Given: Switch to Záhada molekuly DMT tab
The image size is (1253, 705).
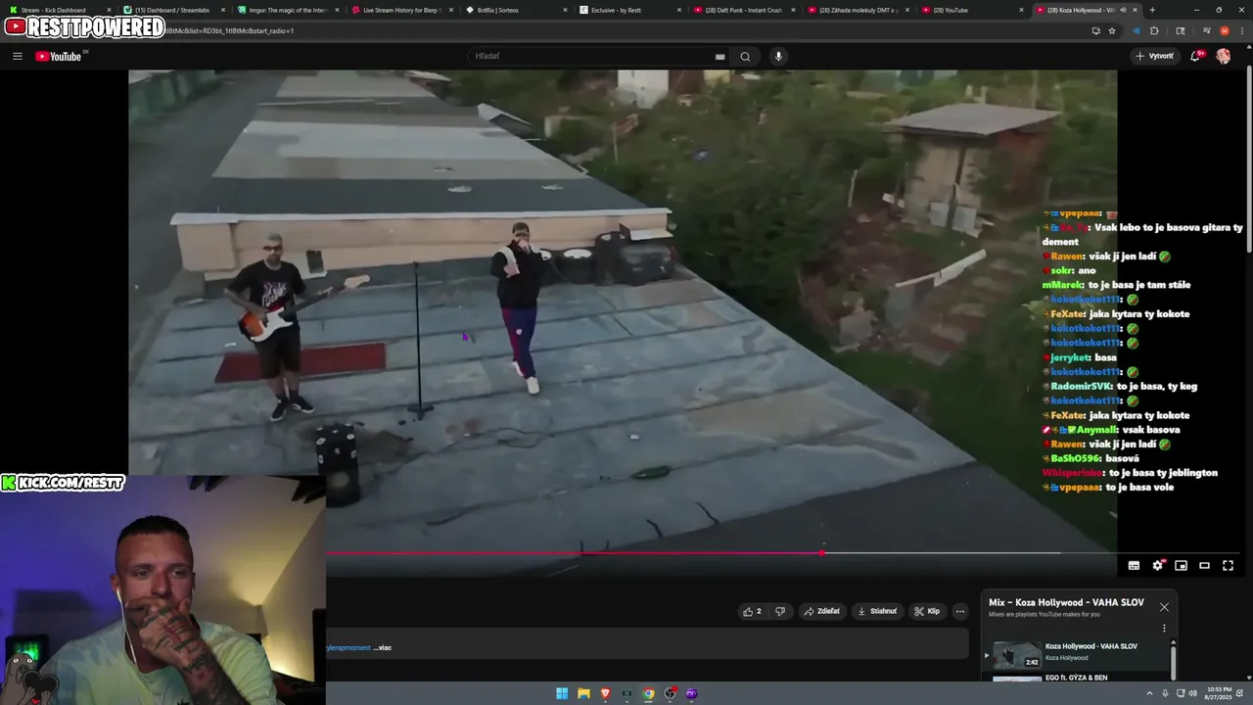Looking at the screenshot, I should coord(859,10).
